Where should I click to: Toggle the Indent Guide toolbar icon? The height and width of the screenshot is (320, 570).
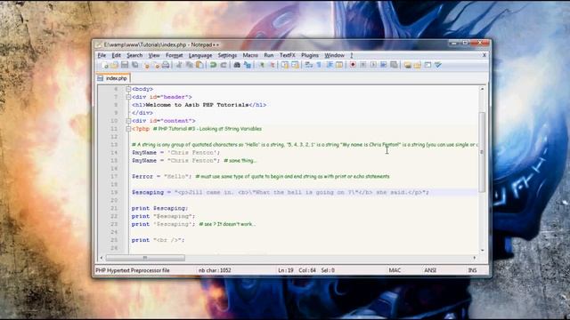[330, 65]
